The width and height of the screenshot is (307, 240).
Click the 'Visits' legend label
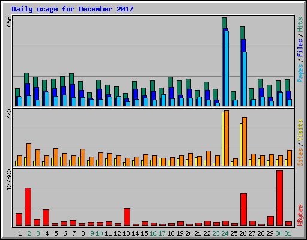coord(300,130)
